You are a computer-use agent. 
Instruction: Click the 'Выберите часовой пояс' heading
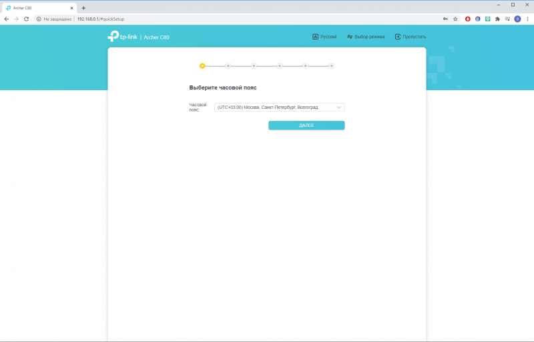tap(223, 88)
